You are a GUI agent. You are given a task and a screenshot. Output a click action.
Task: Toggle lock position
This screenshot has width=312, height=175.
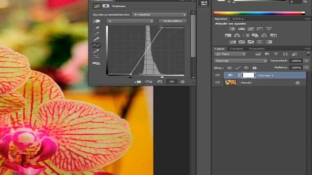pyautogui.click(x=246, y=68)
